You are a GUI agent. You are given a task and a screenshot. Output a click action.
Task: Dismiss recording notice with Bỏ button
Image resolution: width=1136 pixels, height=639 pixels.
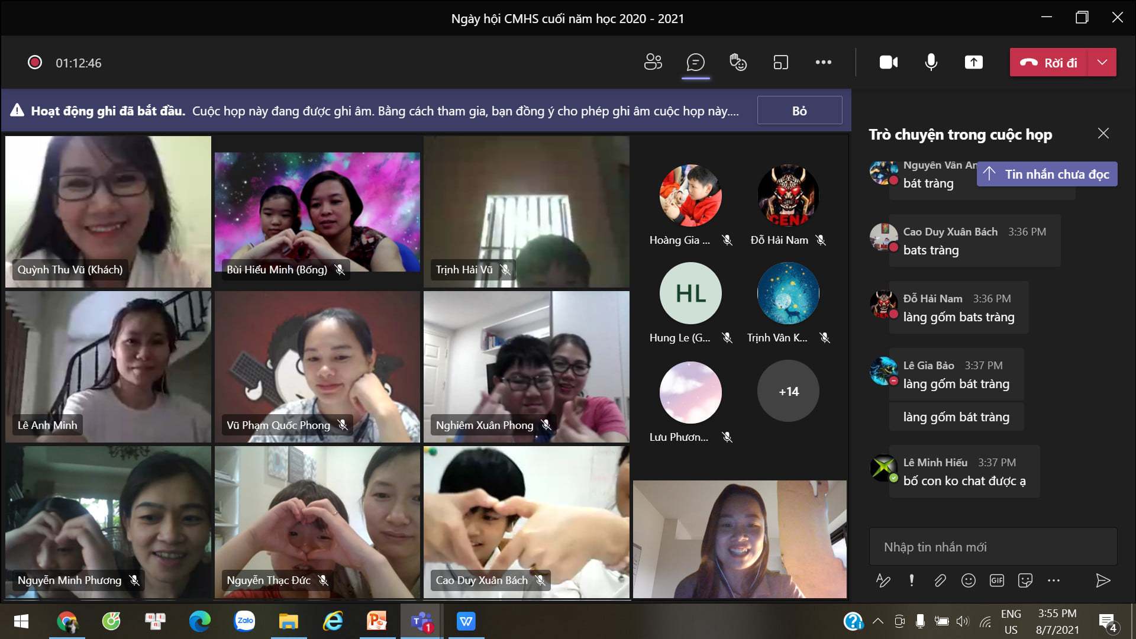[799, 111]
